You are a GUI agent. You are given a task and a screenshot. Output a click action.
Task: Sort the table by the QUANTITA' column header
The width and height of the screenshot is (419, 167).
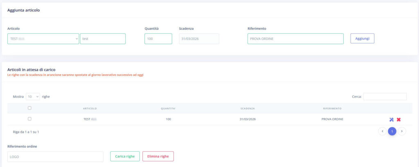[x=168, y=109]
